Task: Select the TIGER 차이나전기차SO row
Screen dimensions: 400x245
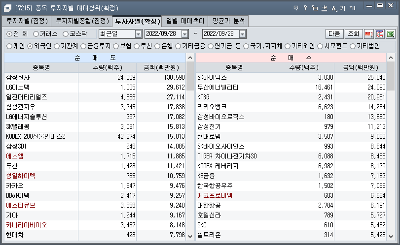Action: click(291, 156)
